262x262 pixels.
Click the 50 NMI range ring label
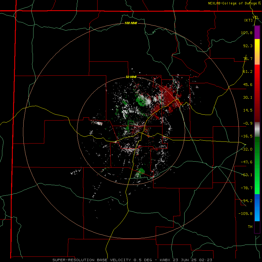(131, 77)
